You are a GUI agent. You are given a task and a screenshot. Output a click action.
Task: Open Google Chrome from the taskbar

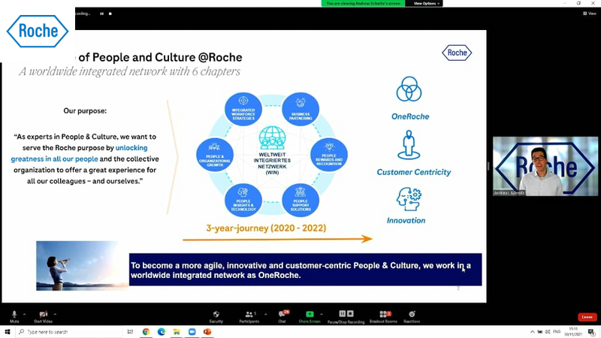tap(146, 332)
